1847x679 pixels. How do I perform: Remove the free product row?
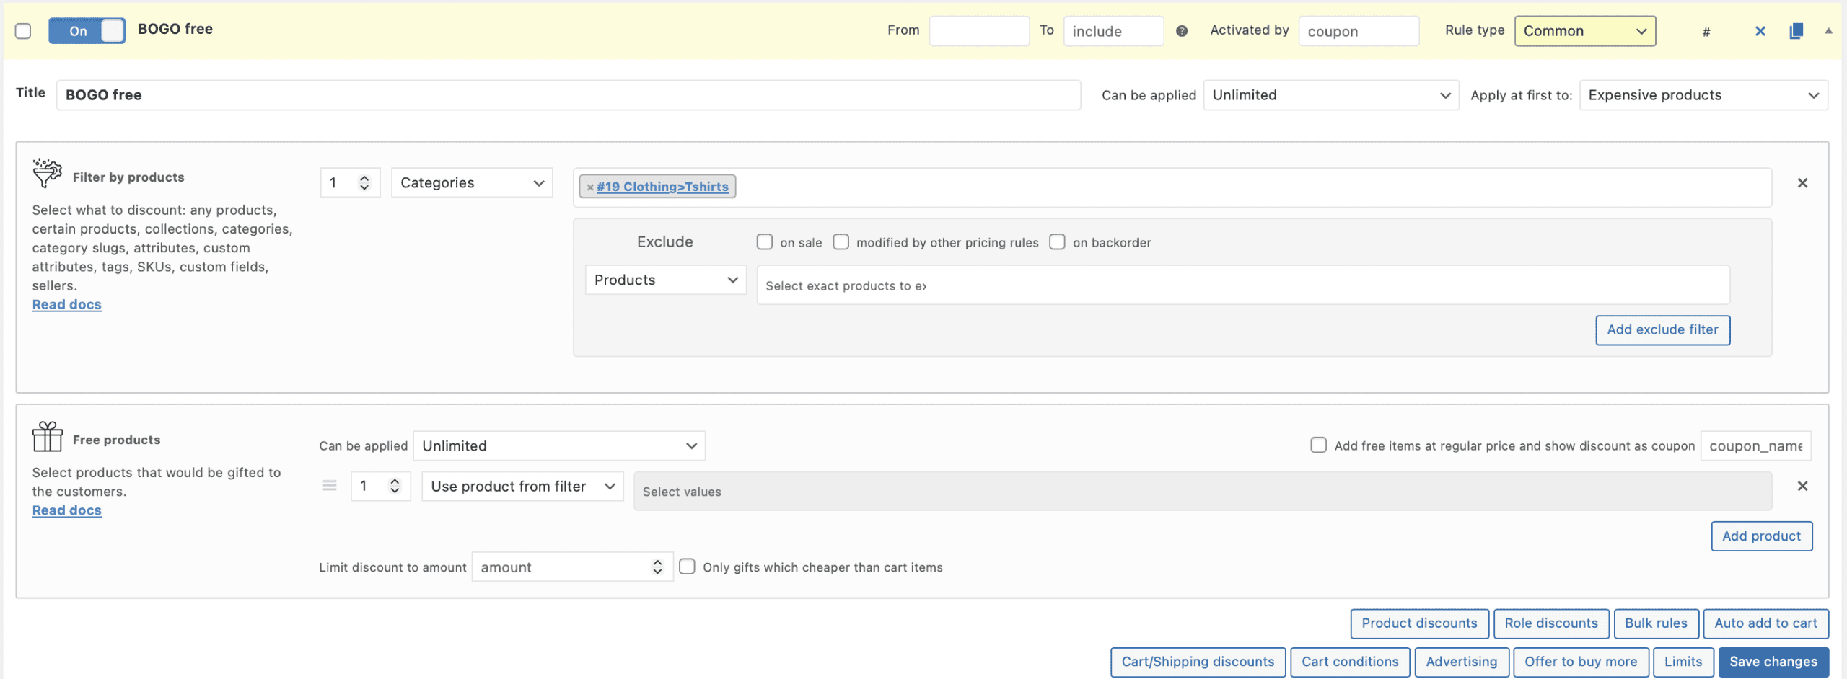[1802, 487]
